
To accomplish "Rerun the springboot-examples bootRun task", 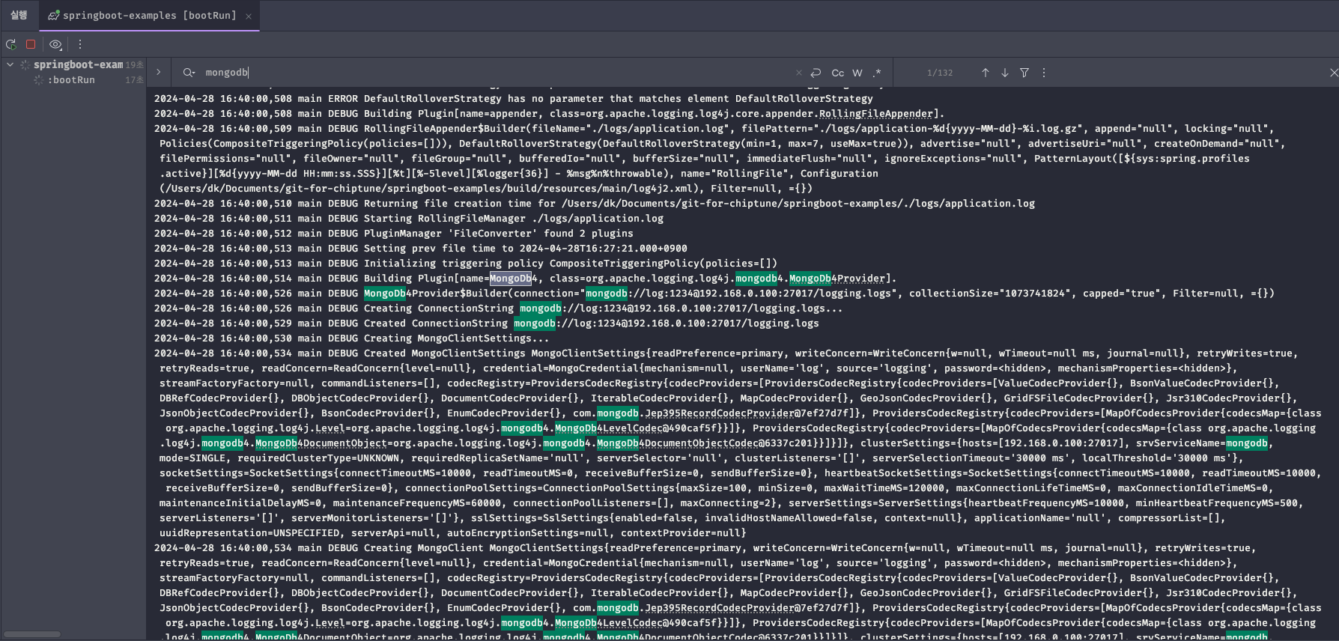I will click(11, 44).
